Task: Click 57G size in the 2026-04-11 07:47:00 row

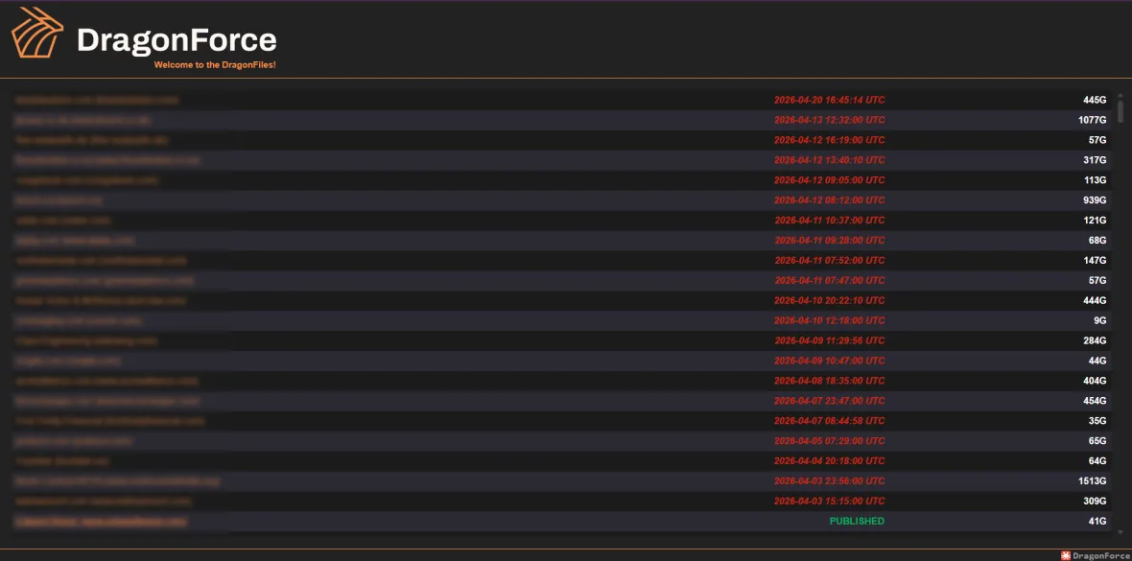Action: tap(1097, 280)
